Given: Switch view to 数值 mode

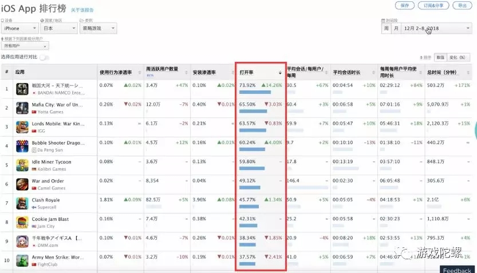Looking at the screenshot, I should click(x=440, y=57).
